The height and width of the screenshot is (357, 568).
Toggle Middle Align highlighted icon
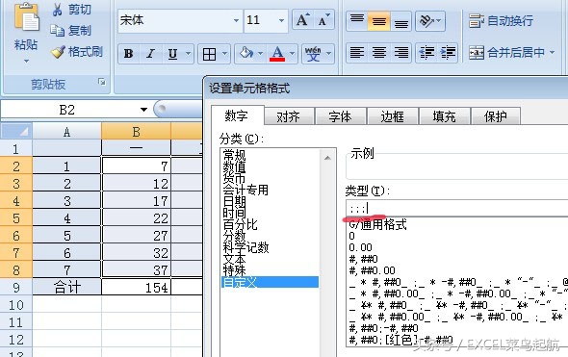click(379, 21)
